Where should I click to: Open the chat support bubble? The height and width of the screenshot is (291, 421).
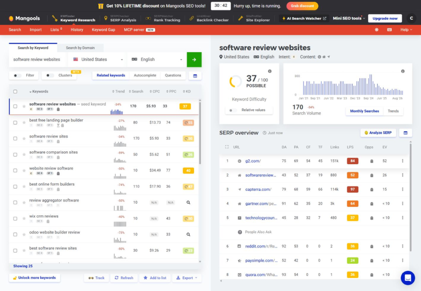pos(408,277)
